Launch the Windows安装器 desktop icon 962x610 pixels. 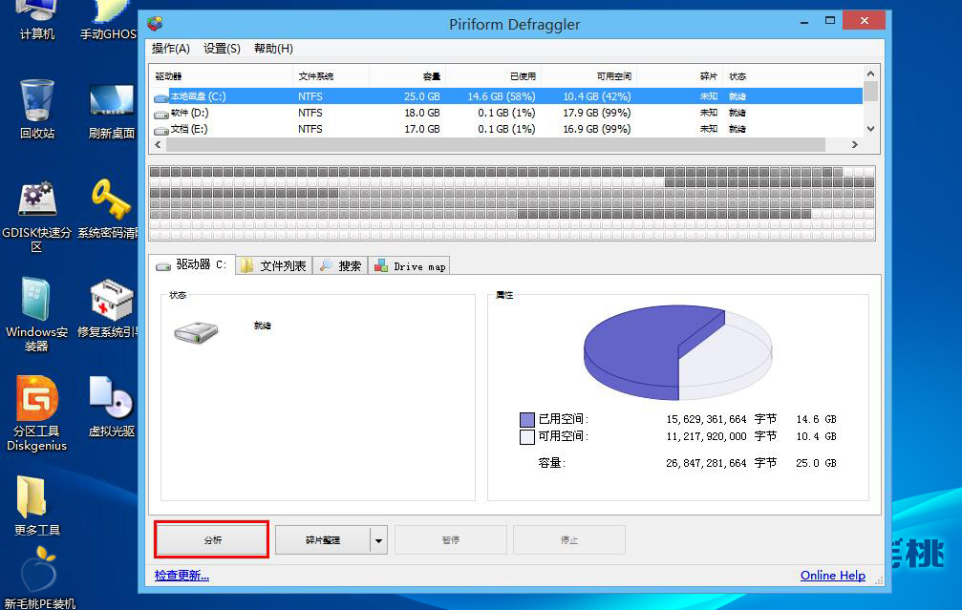(x=36, y=314)
